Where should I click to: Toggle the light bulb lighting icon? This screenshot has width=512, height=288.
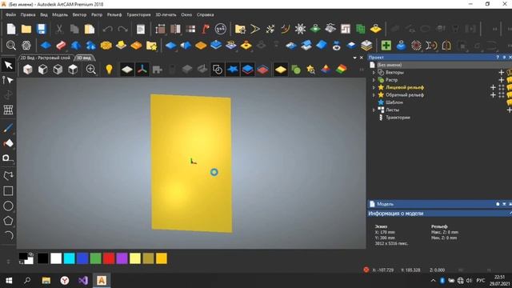(x=109, y=70)
